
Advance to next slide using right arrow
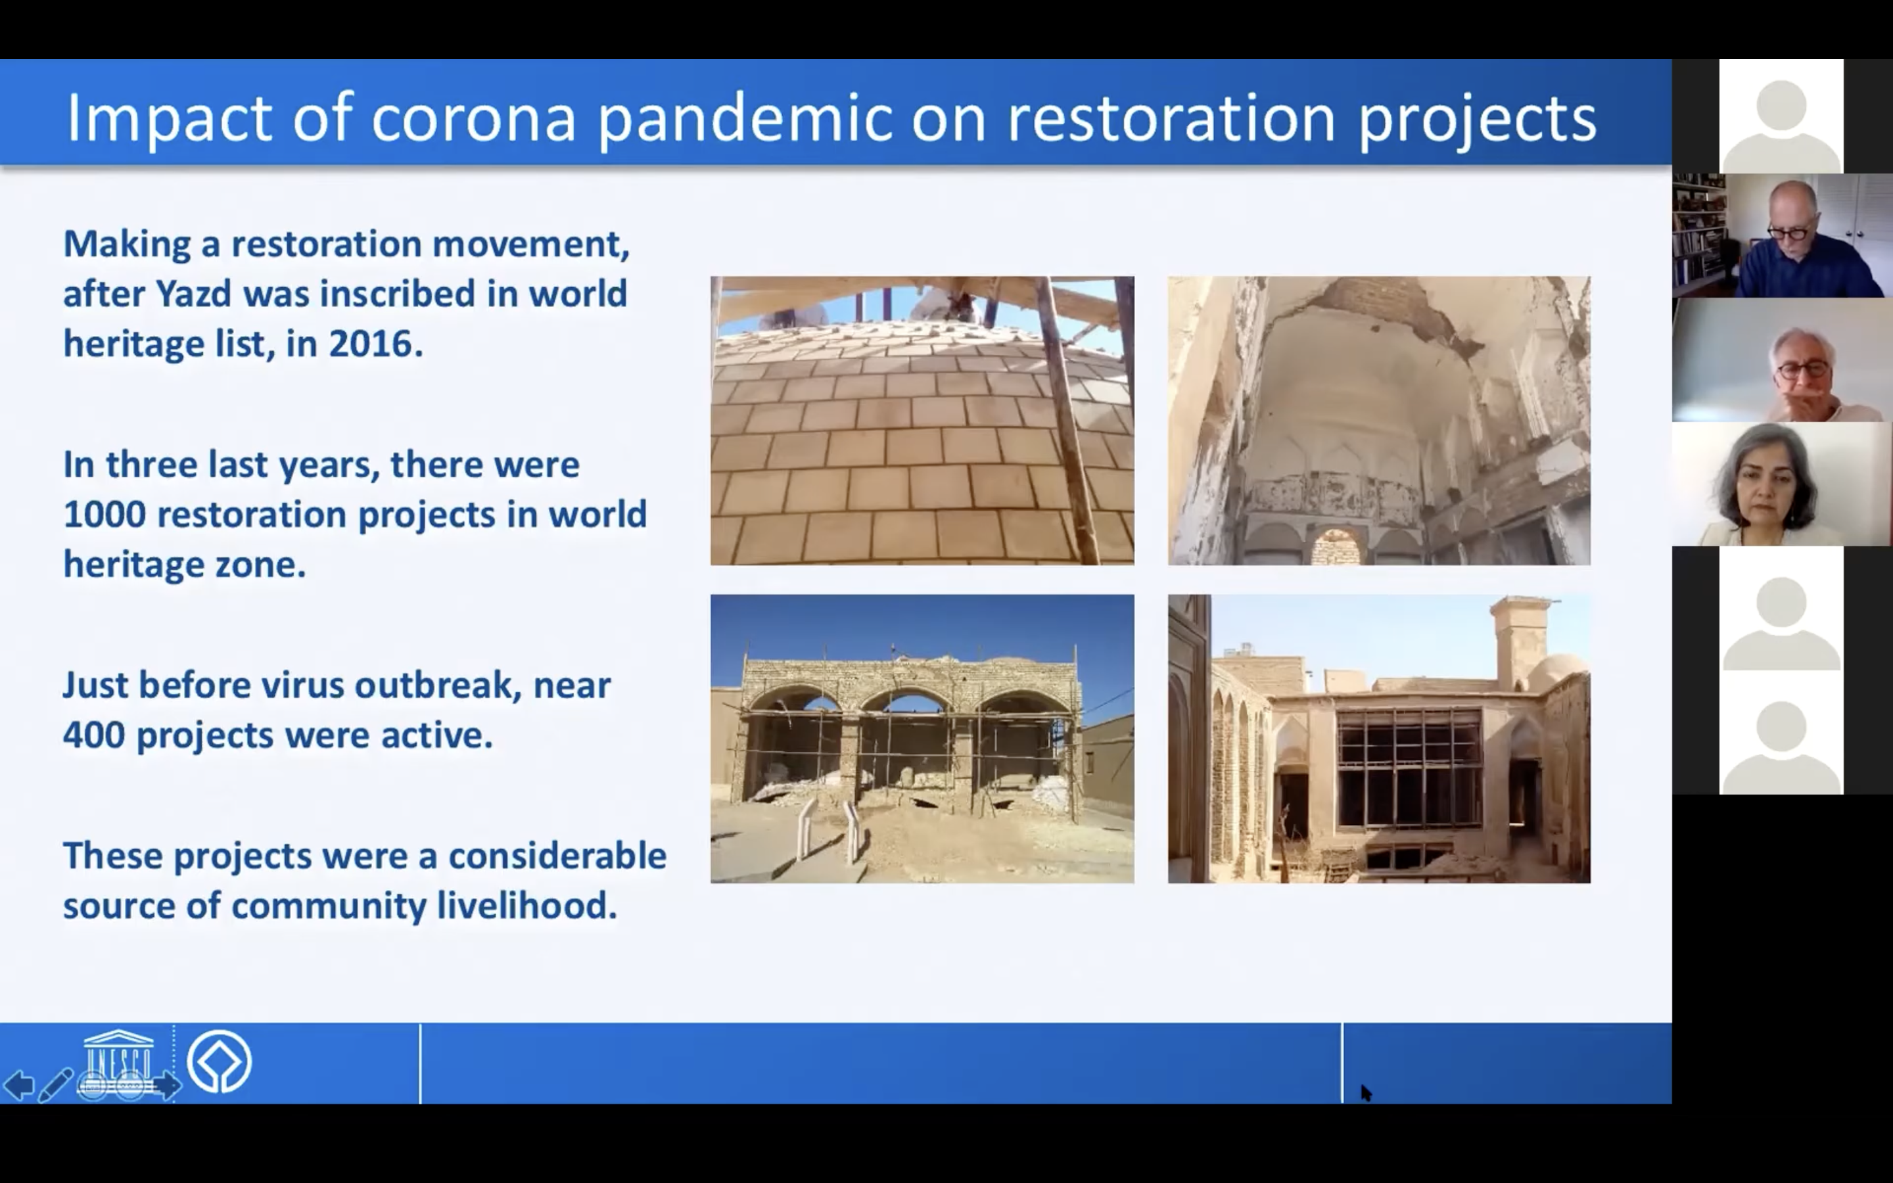click(166, 1085)
